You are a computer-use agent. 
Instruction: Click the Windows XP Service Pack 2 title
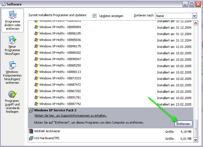[55, 110]
